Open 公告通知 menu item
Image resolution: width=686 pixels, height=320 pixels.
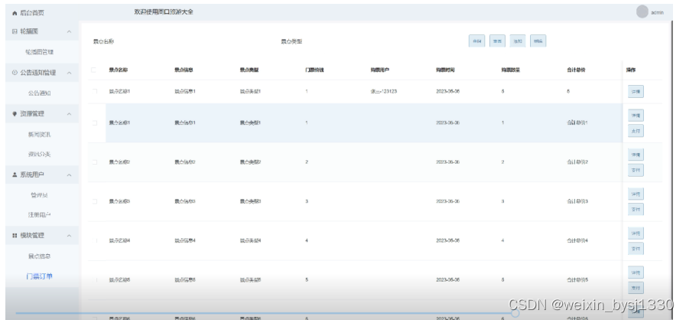(39, 93)
